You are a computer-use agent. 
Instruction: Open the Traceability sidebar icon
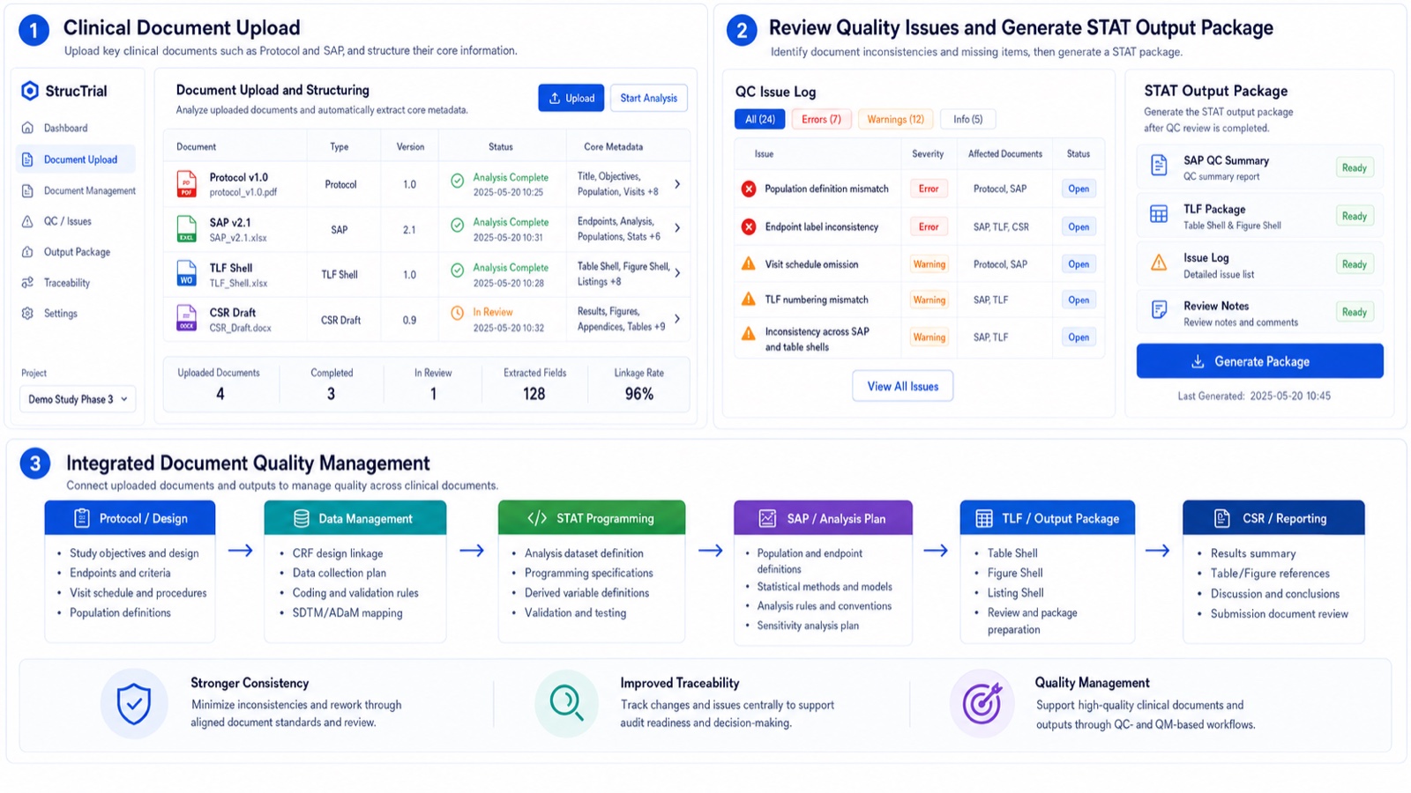pos(27,283)
